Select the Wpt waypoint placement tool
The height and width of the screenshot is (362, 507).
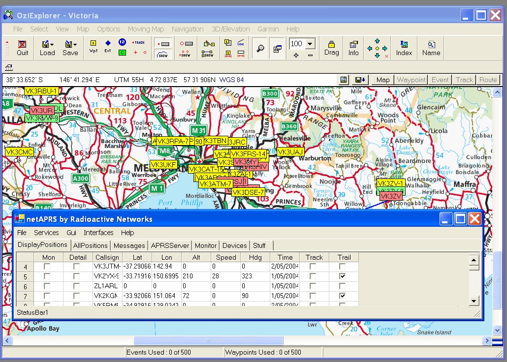click(94, 47)
